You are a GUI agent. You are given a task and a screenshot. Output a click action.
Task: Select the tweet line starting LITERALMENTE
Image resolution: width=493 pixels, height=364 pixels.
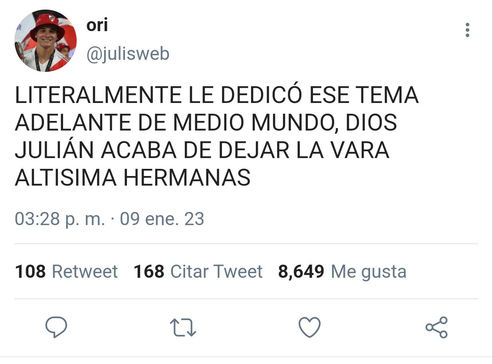(217, 95)
